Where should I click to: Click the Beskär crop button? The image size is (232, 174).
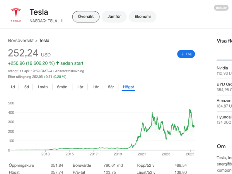pyautogui.click(x=221, y=8)
